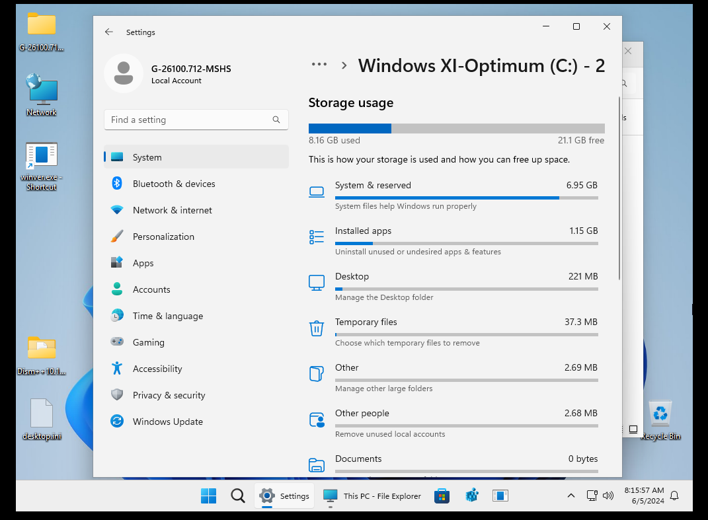
Task: Select System in the sidebar
Action: coord(196,157)
